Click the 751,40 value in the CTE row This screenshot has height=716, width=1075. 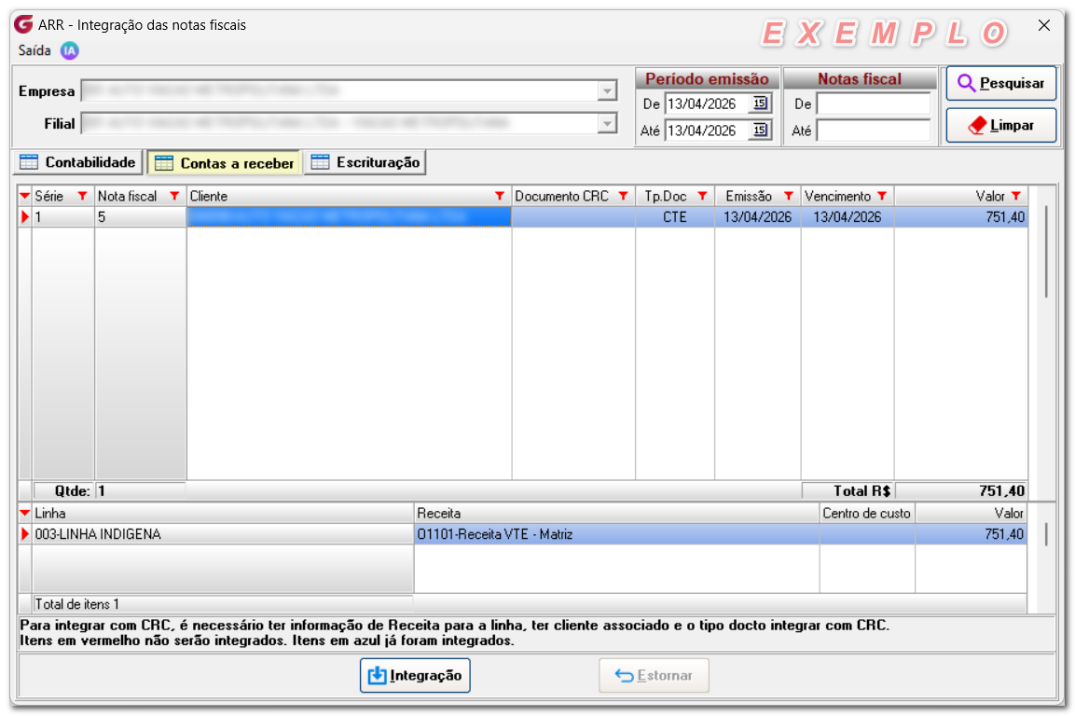[x=961, y=217]
